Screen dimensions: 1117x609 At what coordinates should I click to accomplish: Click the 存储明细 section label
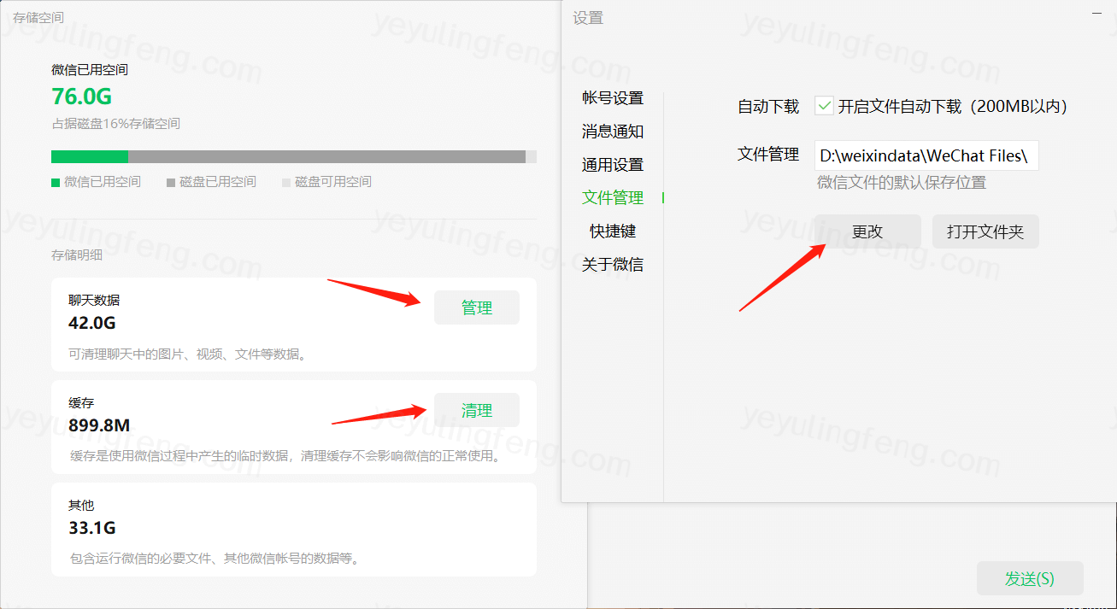click(77, 255)
